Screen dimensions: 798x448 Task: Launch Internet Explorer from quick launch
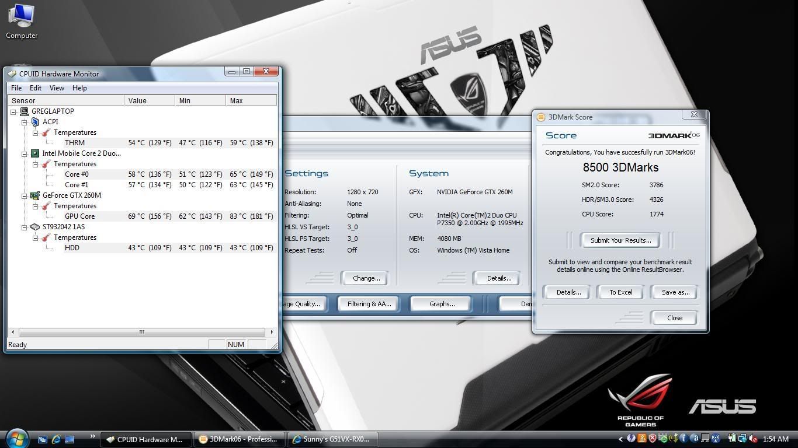tap(56, 439)
